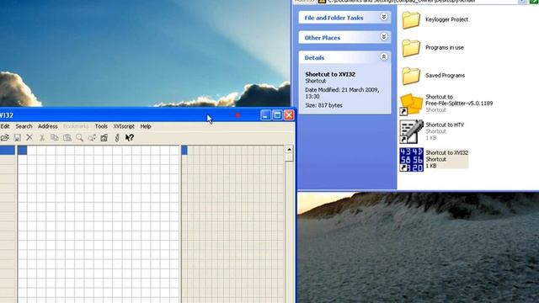Screen dimensions: 539x303
Task: Select the Shortcut to XVI32 hex icon
Action: [411, 159]
